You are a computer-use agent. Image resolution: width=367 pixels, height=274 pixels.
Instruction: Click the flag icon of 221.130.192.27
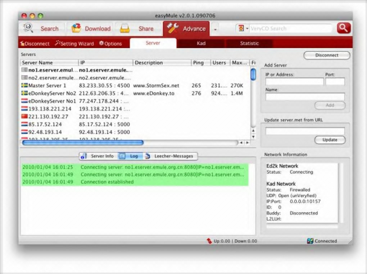24,116
